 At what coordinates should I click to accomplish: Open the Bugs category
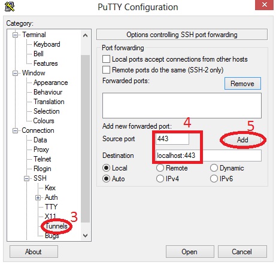(x=52, y=236)
